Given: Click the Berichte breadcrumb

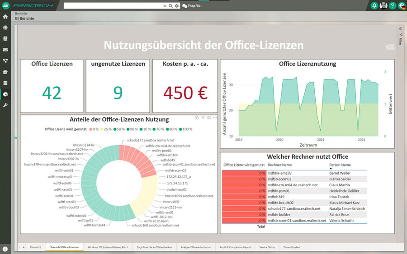Looking at the screenshot, I should (x=21, y=14).
